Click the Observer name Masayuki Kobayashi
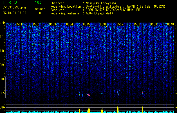 [x=101, y=3]
